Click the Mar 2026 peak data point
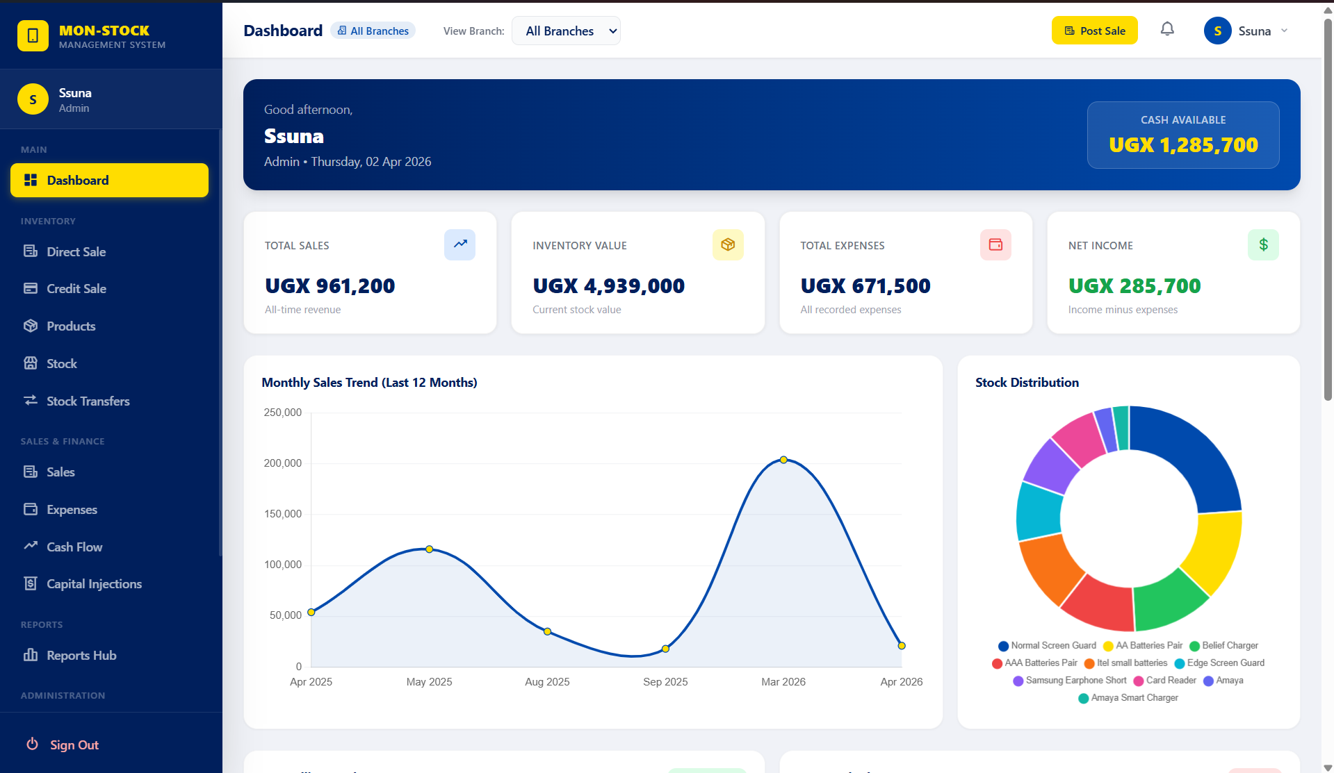 (x=783, y=460)
